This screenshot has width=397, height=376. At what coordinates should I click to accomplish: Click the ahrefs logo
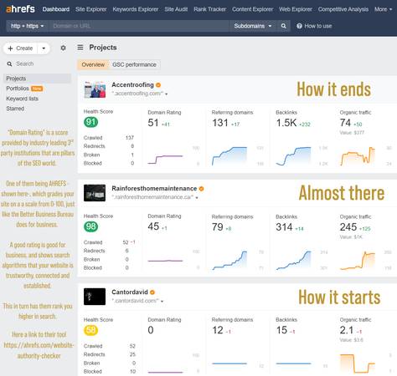(x=20, y=9)
